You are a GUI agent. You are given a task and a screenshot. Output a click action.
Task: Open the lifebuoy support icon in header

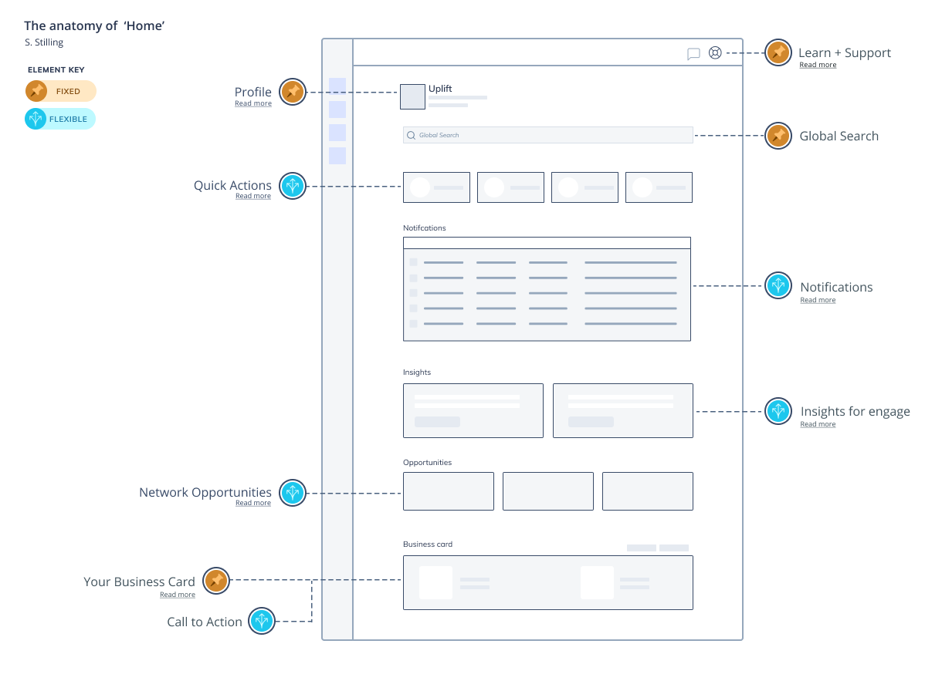tap(715, 53)
